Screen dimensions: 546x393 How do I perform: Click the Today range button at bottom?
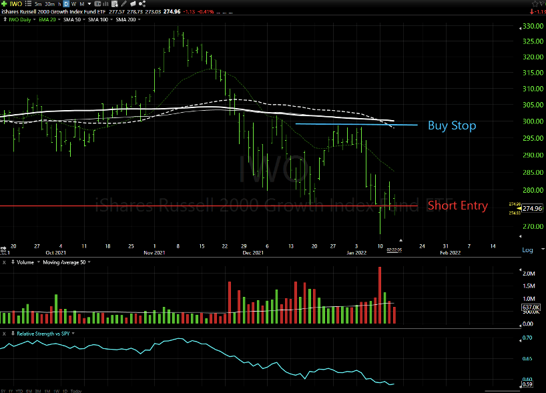pos(76,390)
